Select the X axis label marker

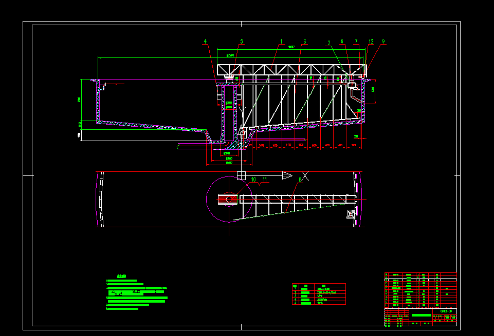[305, 176]
